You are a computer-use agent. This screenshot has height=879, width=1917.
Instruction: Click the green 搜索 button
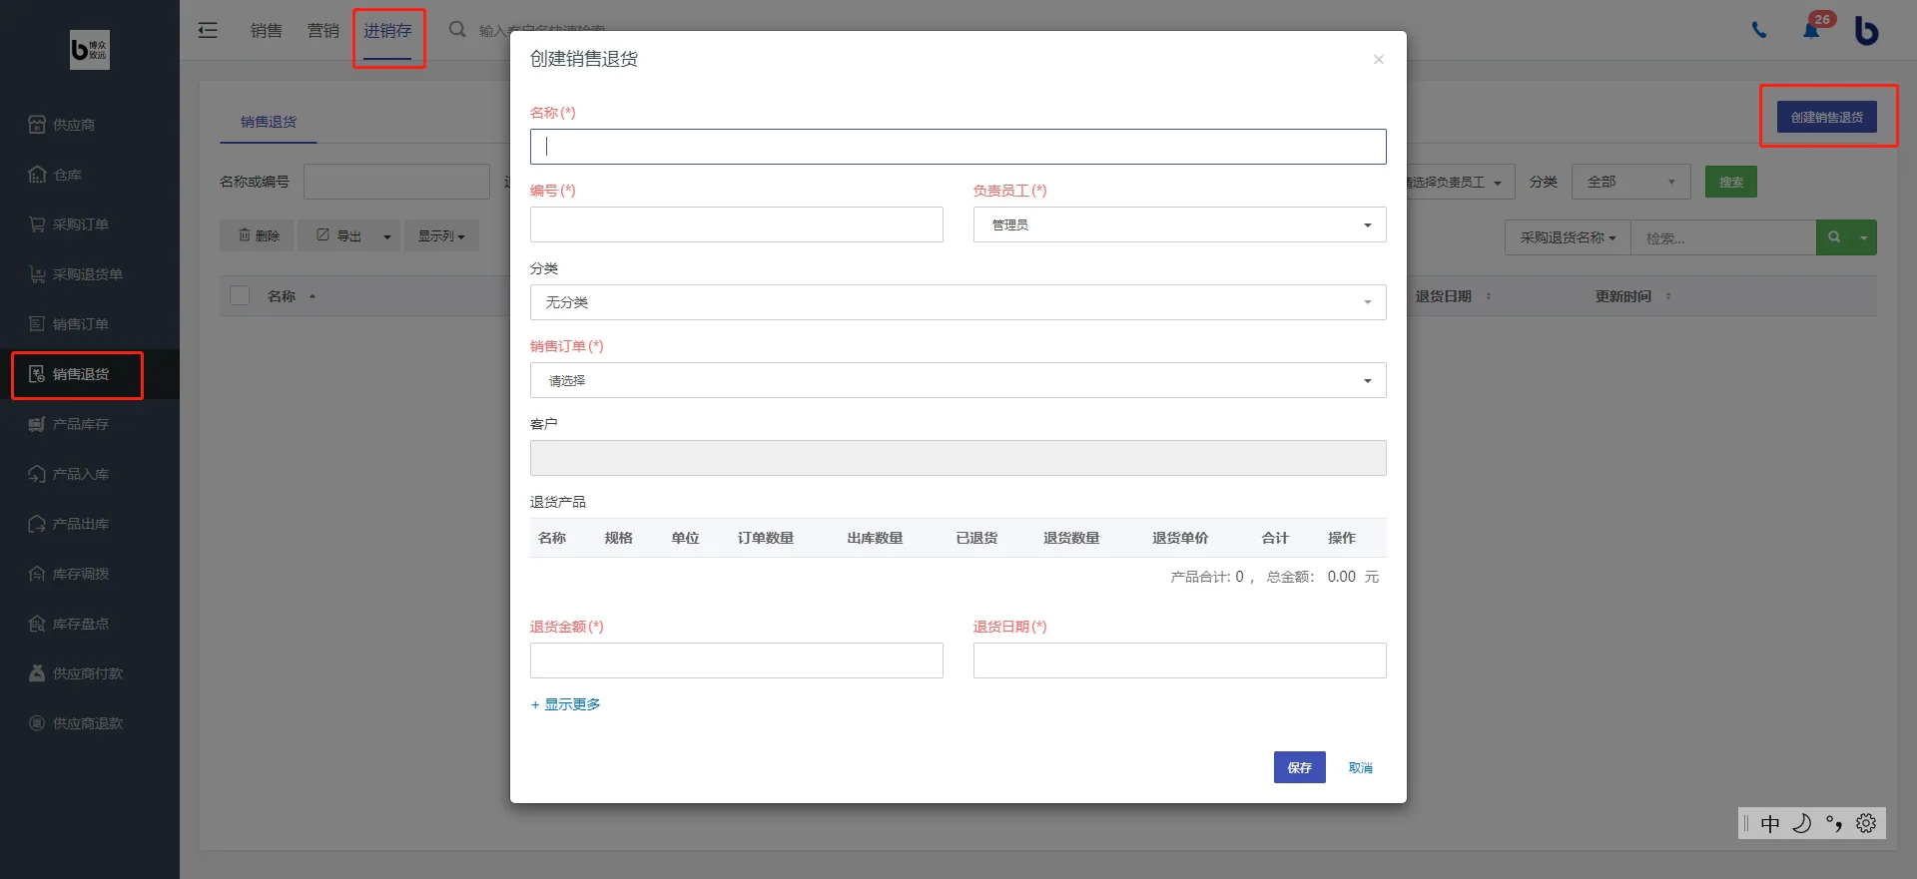coord(1730,182)
